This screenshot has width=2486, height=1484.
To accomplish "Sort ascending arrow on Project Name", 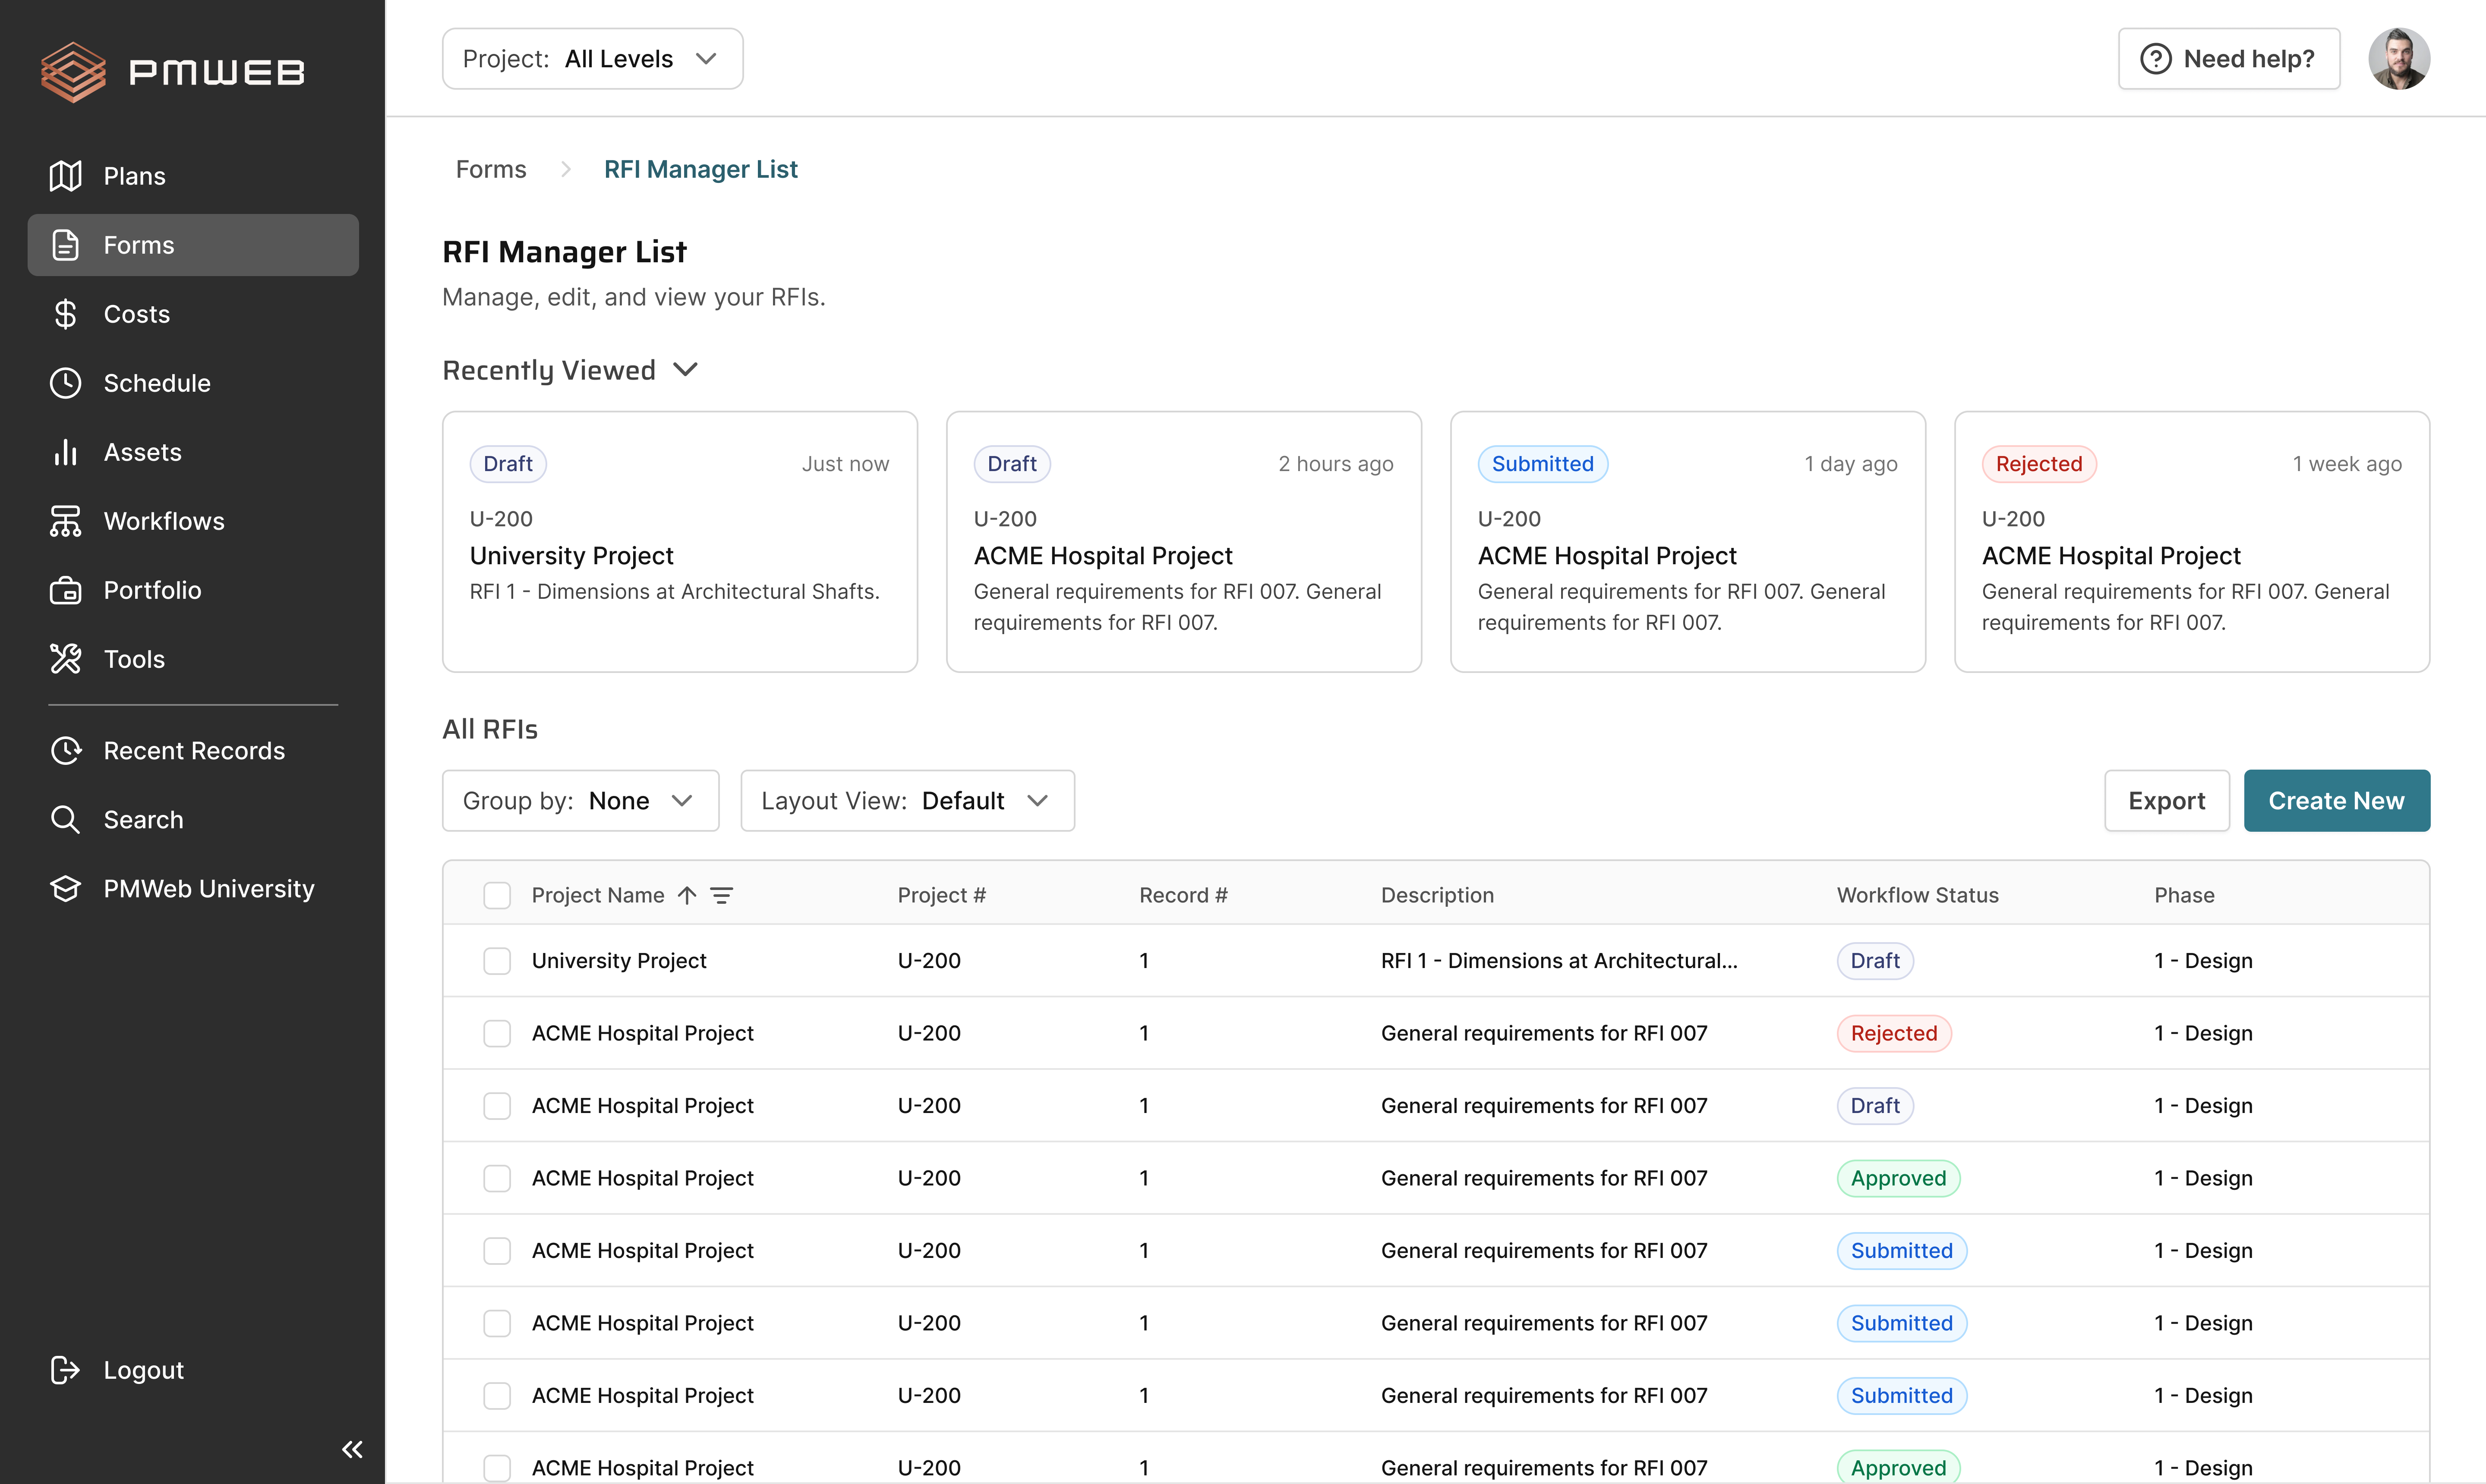I will 687,895.
